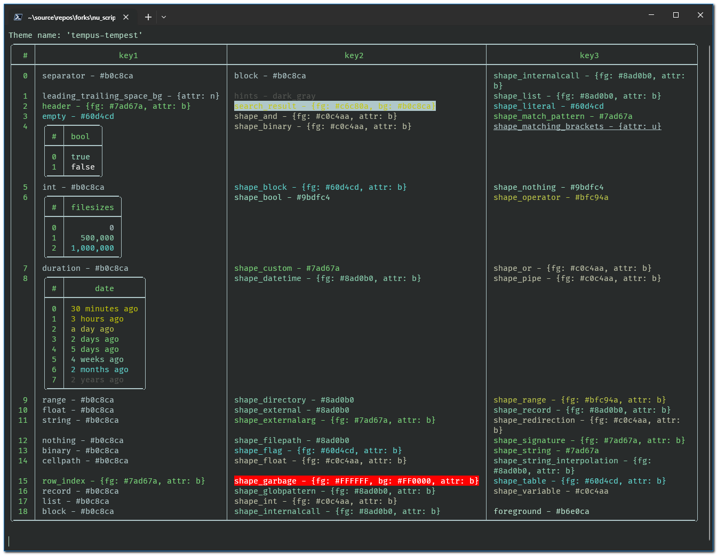Click 'empty - #60d4cd' entry
The width and height of the screenshot is (717, 555).
(78, 116)
